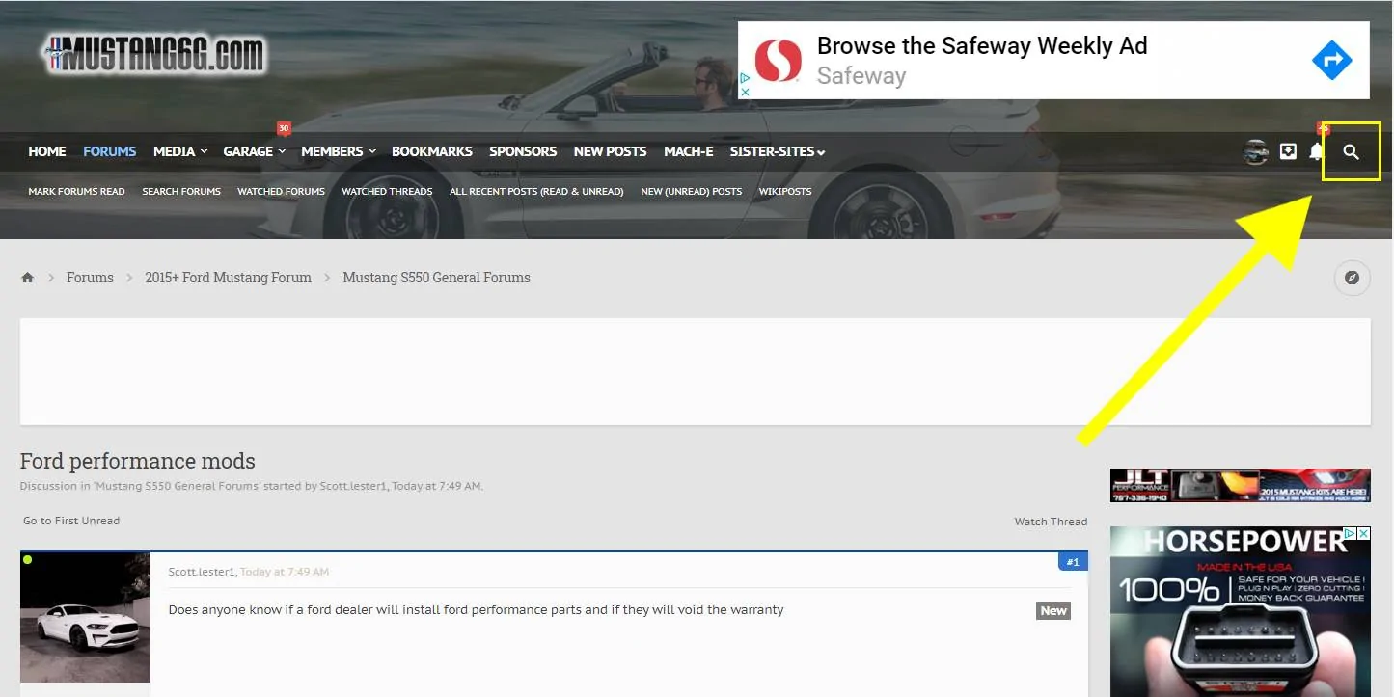Go to Home in navigation

[47, 151]
